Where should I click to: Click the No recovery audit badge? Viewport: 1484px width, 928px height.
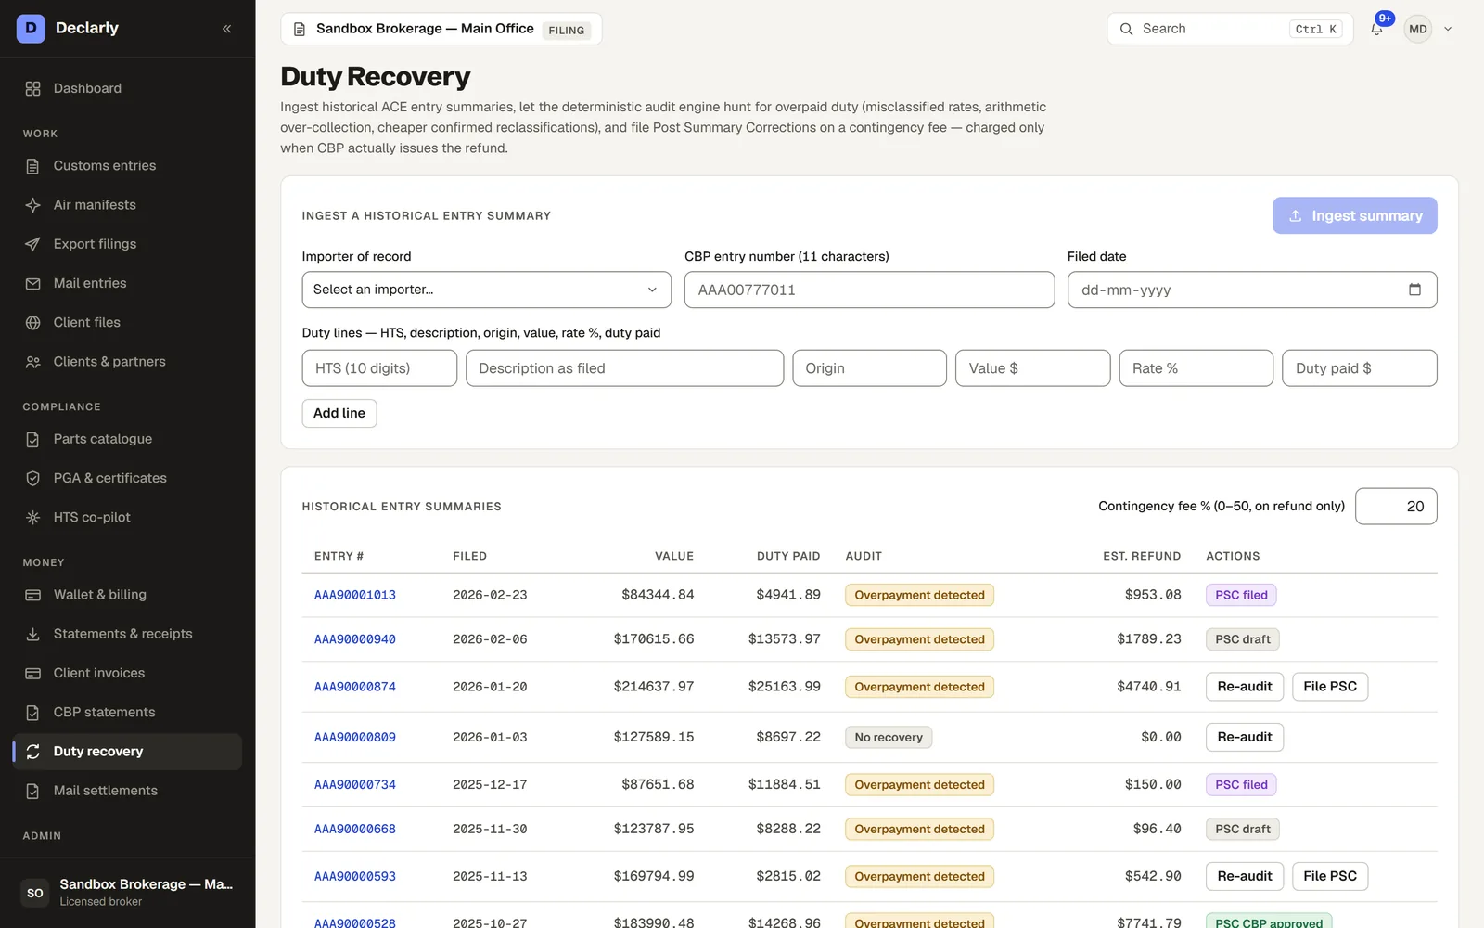pyautogui.click(x=889, y=737)
